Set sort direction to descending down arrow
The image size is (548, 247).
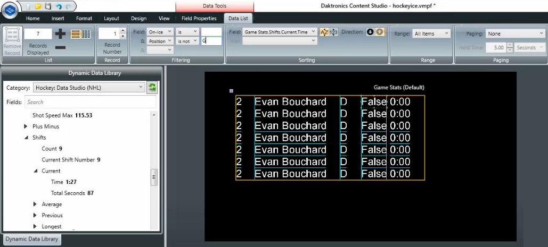371,32
